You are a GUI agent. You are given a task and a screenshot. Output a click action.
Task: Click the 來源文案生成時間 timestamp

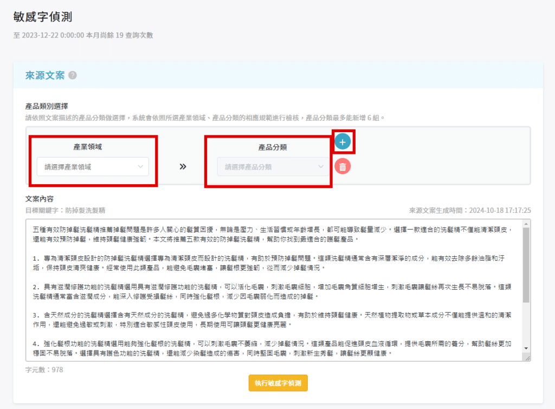click(469, 210)
